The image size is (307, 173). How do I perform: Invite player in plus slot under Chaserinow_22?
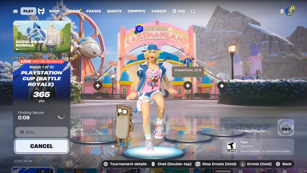point(187,86)
